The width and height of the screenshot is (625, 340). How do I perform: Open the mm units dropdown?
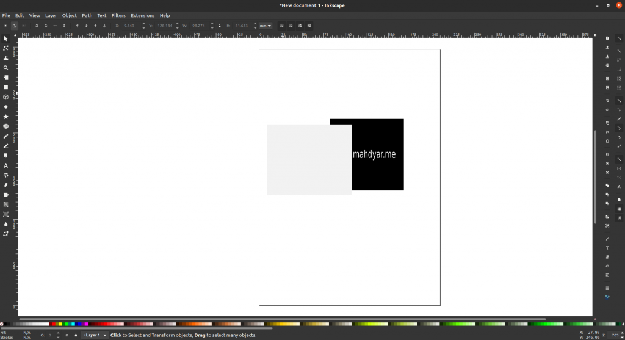(x=266, y=26)
